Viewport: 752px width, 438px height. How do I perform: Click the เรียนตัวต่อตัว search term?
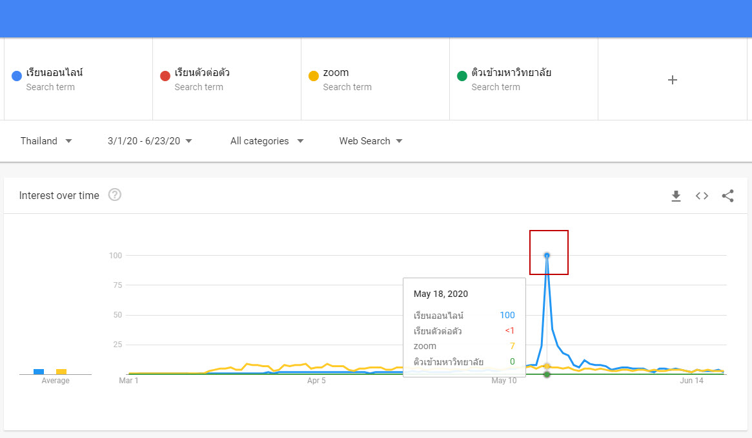coord(202,73)
